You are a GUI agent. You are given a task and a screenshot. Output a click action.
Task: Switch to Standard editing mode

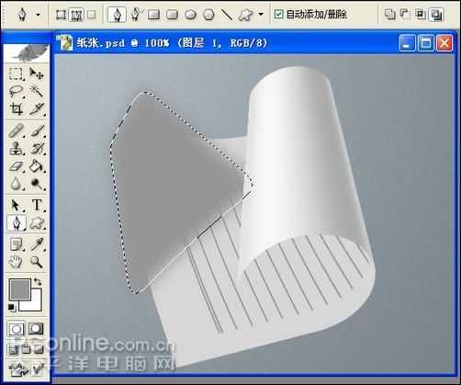coord(17,329)
